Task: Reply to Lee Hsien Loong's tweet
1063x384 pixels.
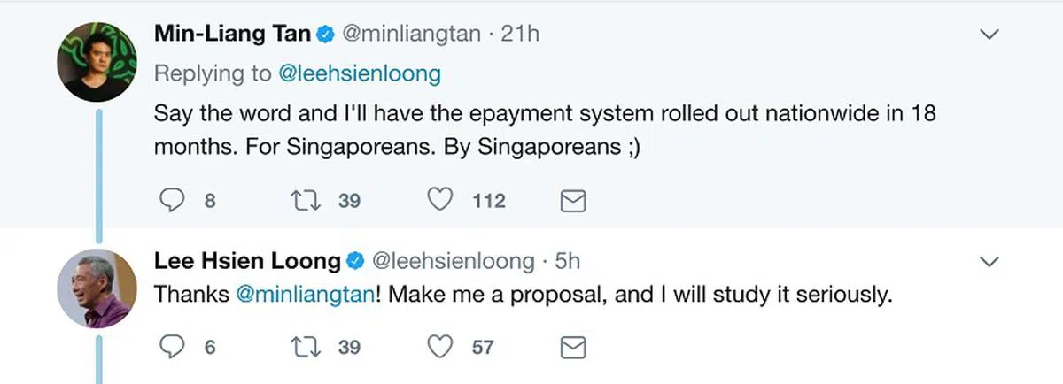Action: pos(170,348)
